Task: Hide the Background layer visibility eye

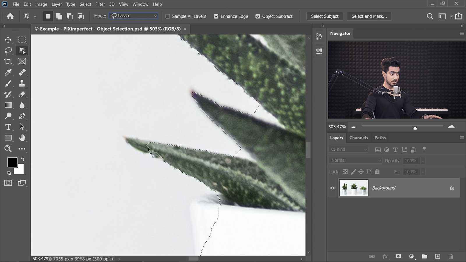Action: tap(332, 188)
